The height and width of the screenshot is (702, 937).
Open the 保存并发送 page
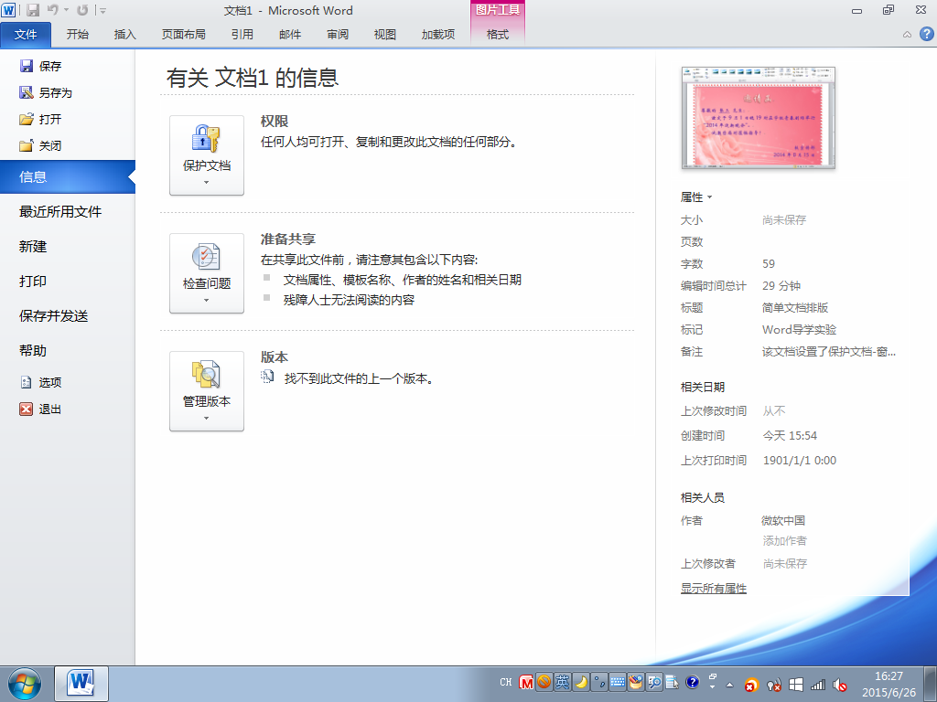coord(54,315)
